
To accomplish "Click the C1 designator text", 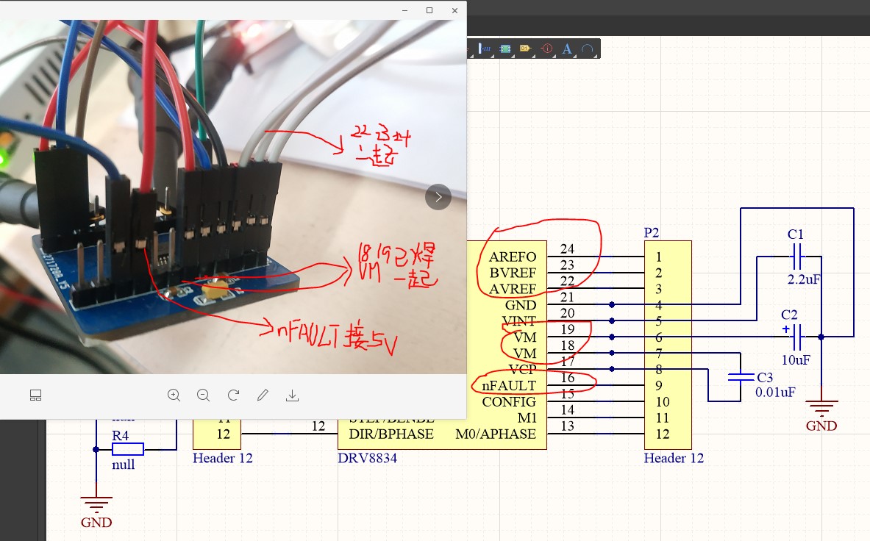I will (x=796, y=234).
